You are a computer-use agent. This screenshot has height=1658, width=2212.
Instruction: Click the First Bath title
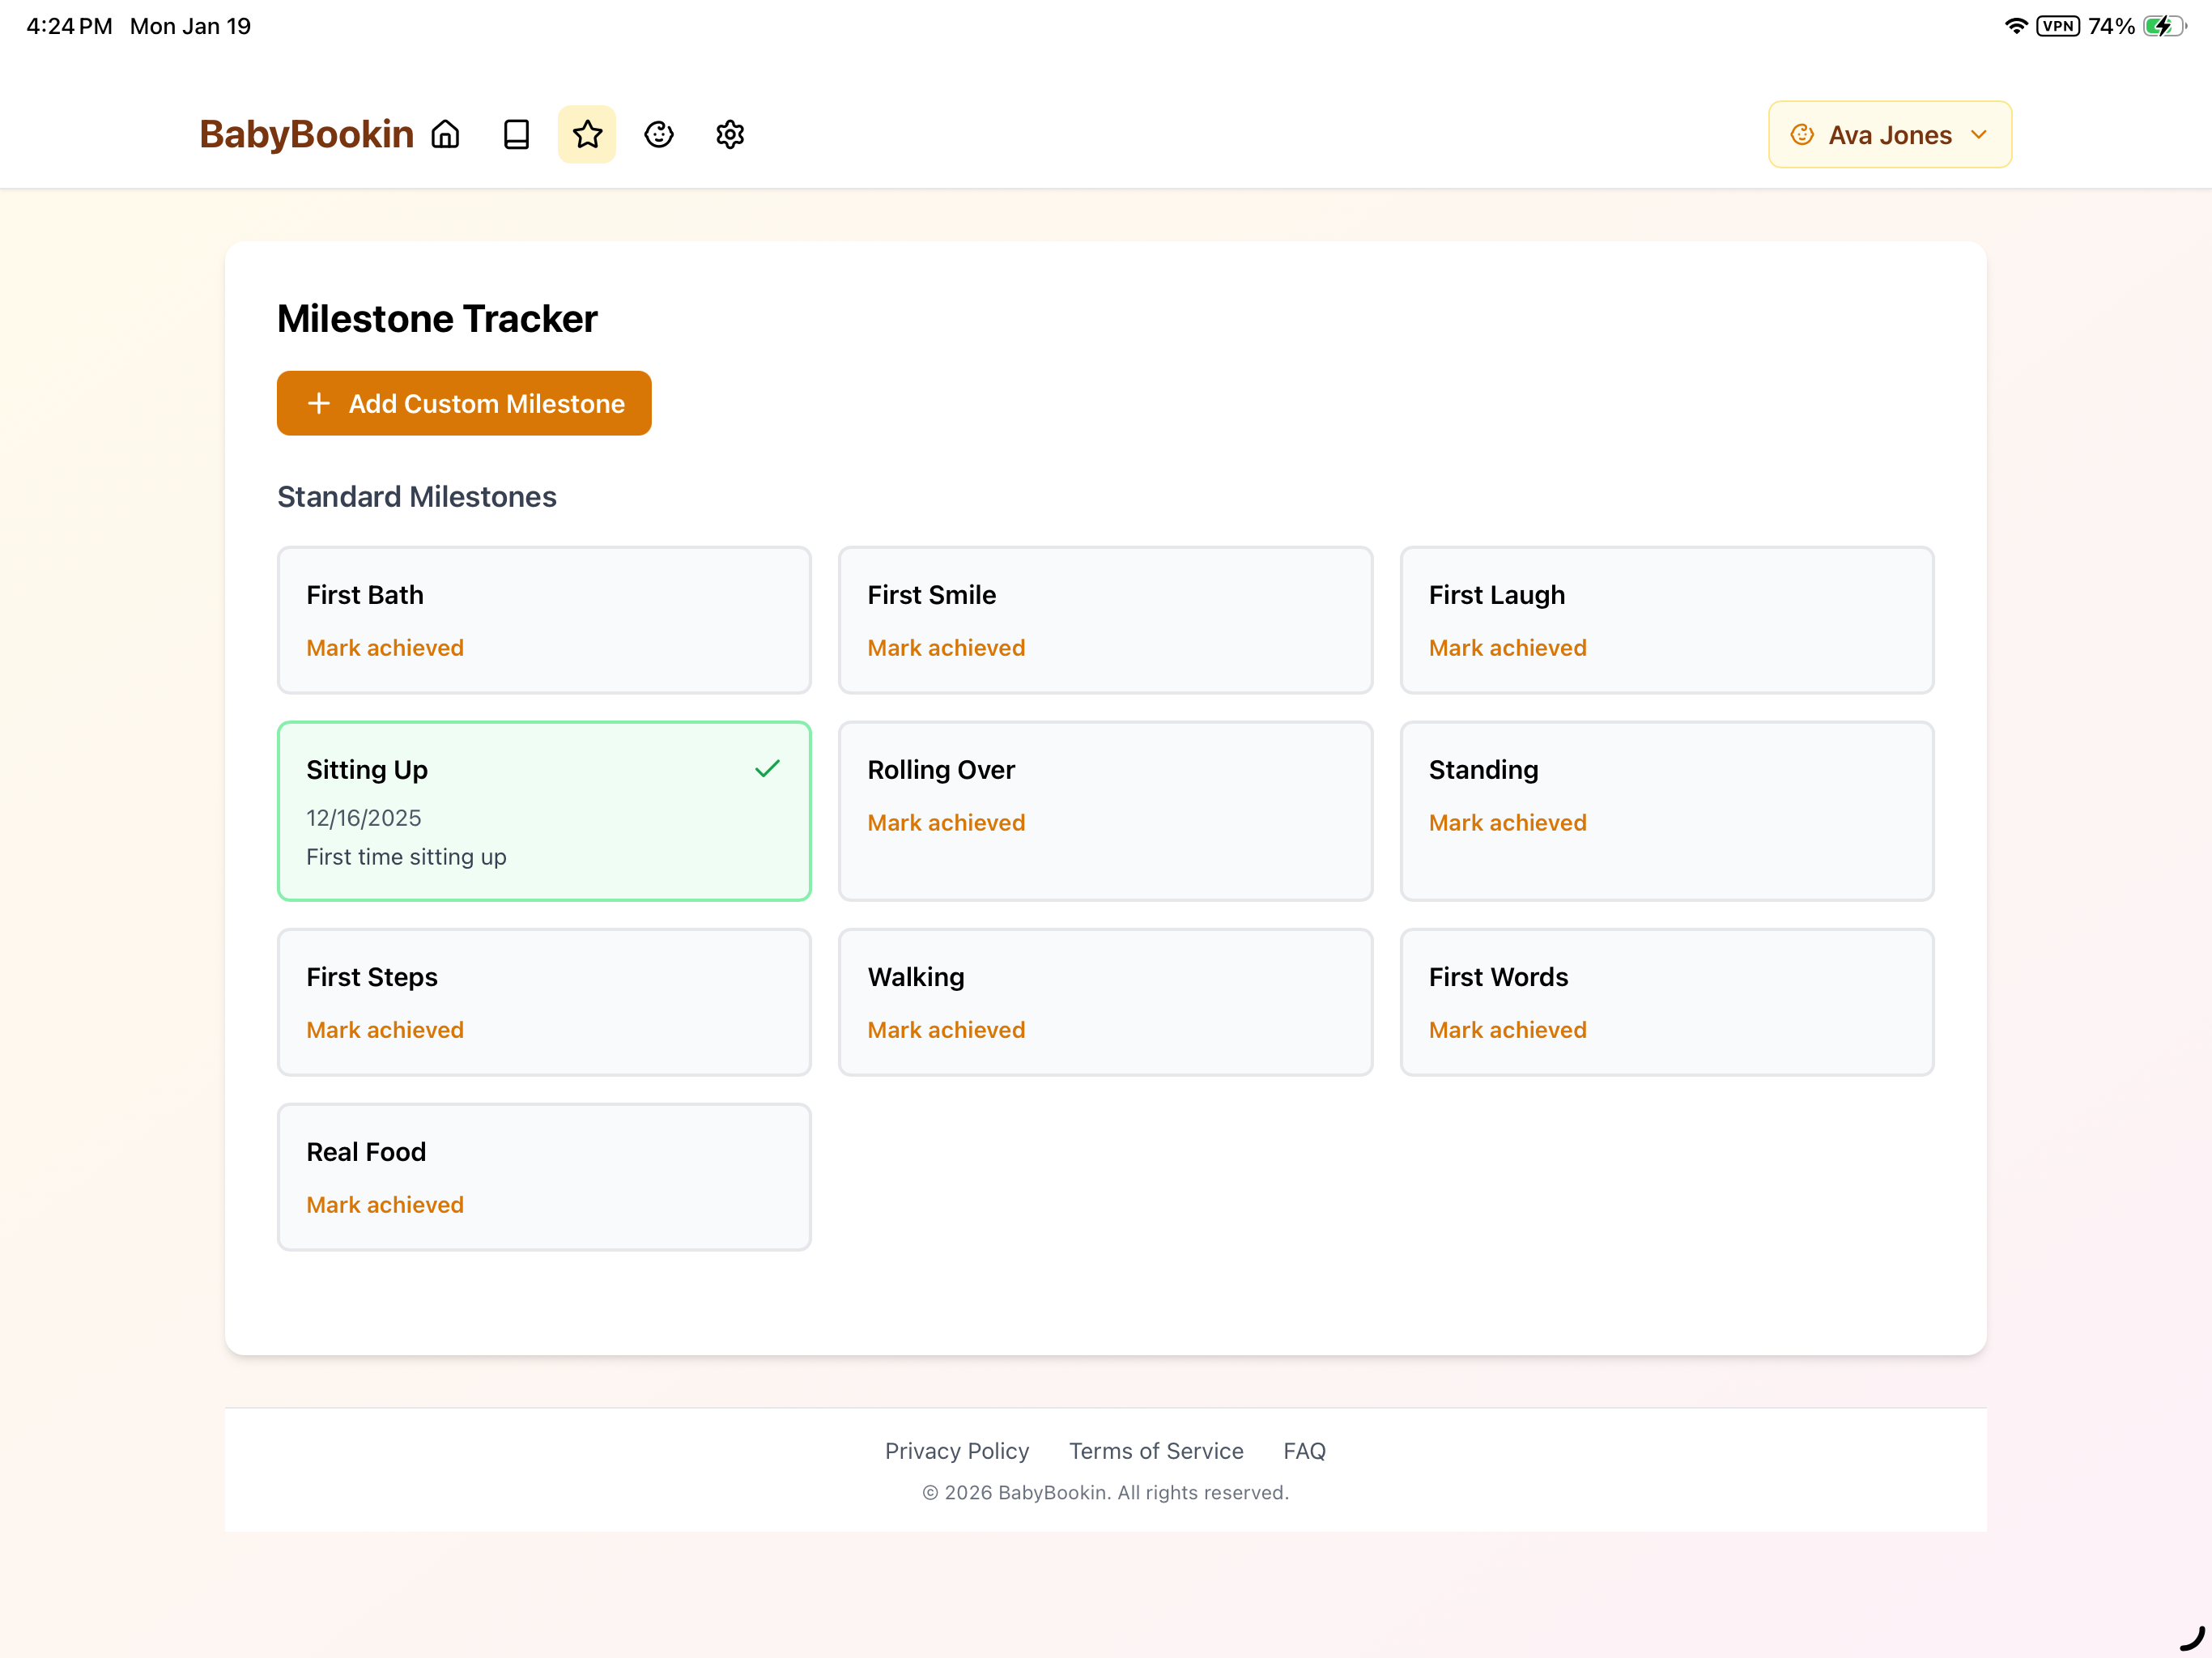pyautogui.click(x=365, y=595)
